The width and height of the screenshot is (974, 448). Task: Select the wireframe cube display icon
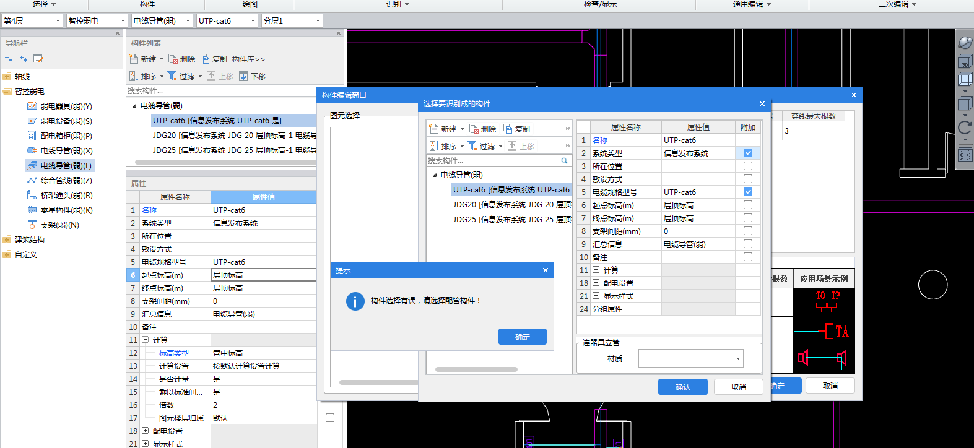click(965, 80)
